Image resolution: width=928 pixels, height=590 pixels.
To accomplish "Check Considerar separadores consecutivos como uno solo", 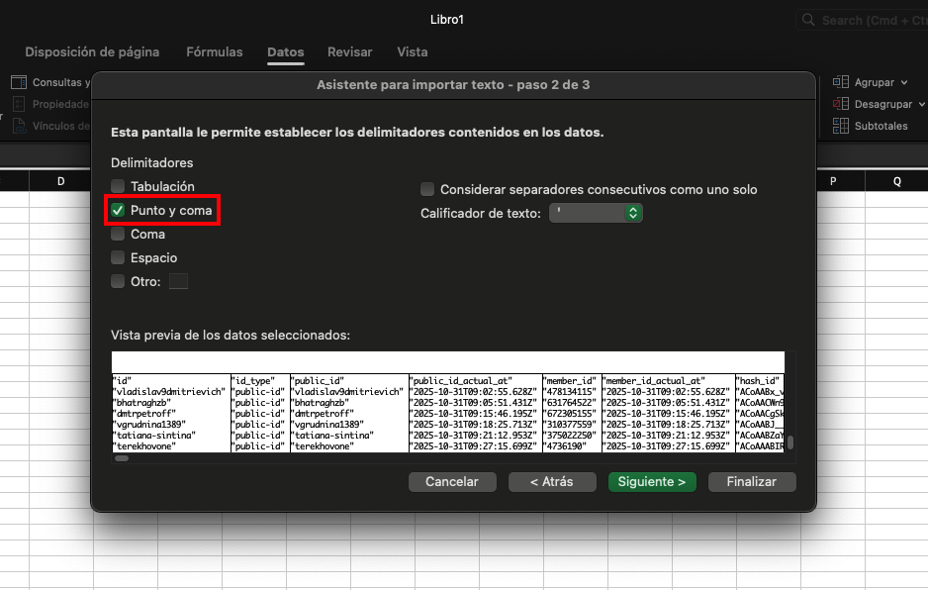I will (427, 189).
